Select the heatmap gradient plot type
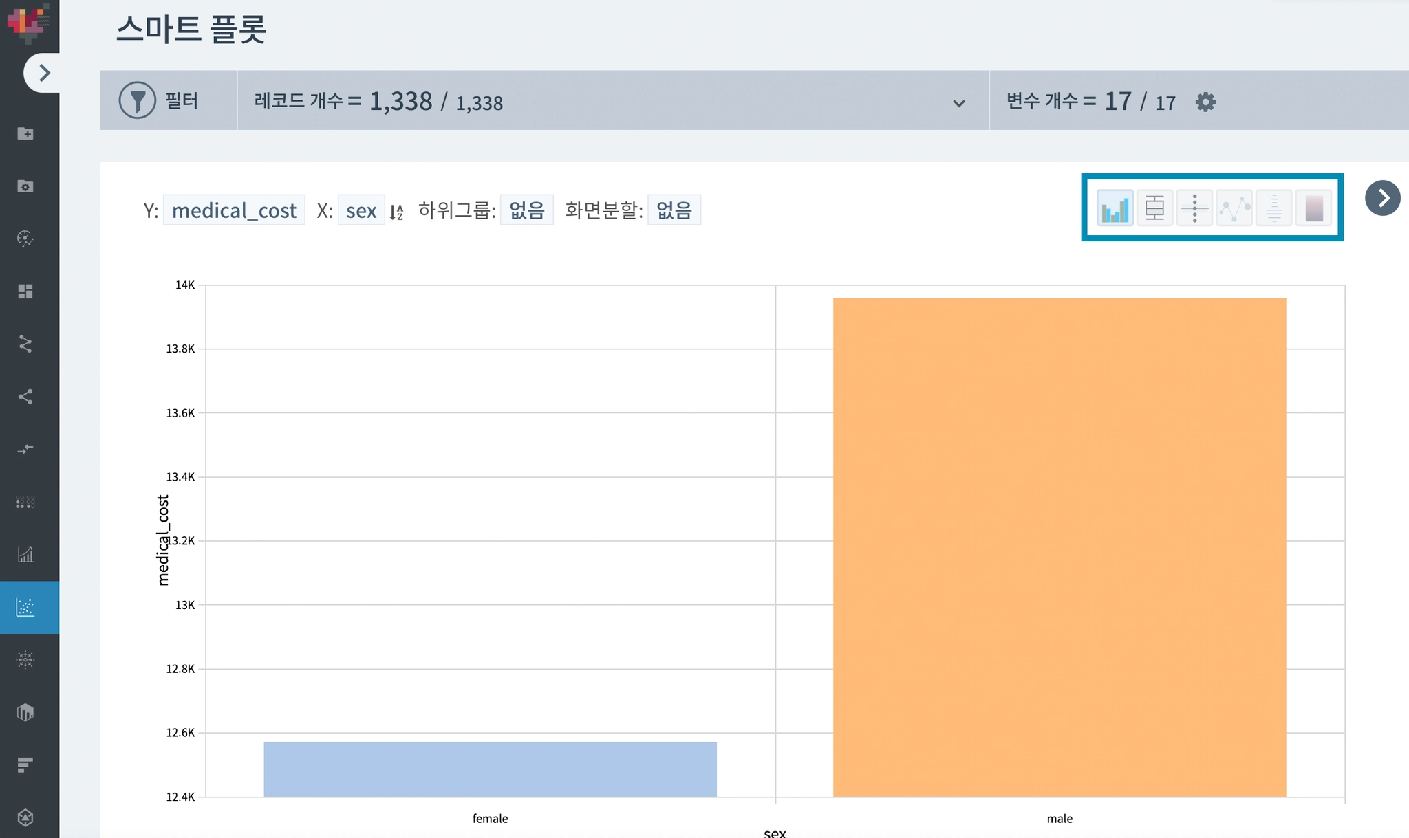The height and width of the screenshot is (838, 1409). click(x=1313, y=208)
